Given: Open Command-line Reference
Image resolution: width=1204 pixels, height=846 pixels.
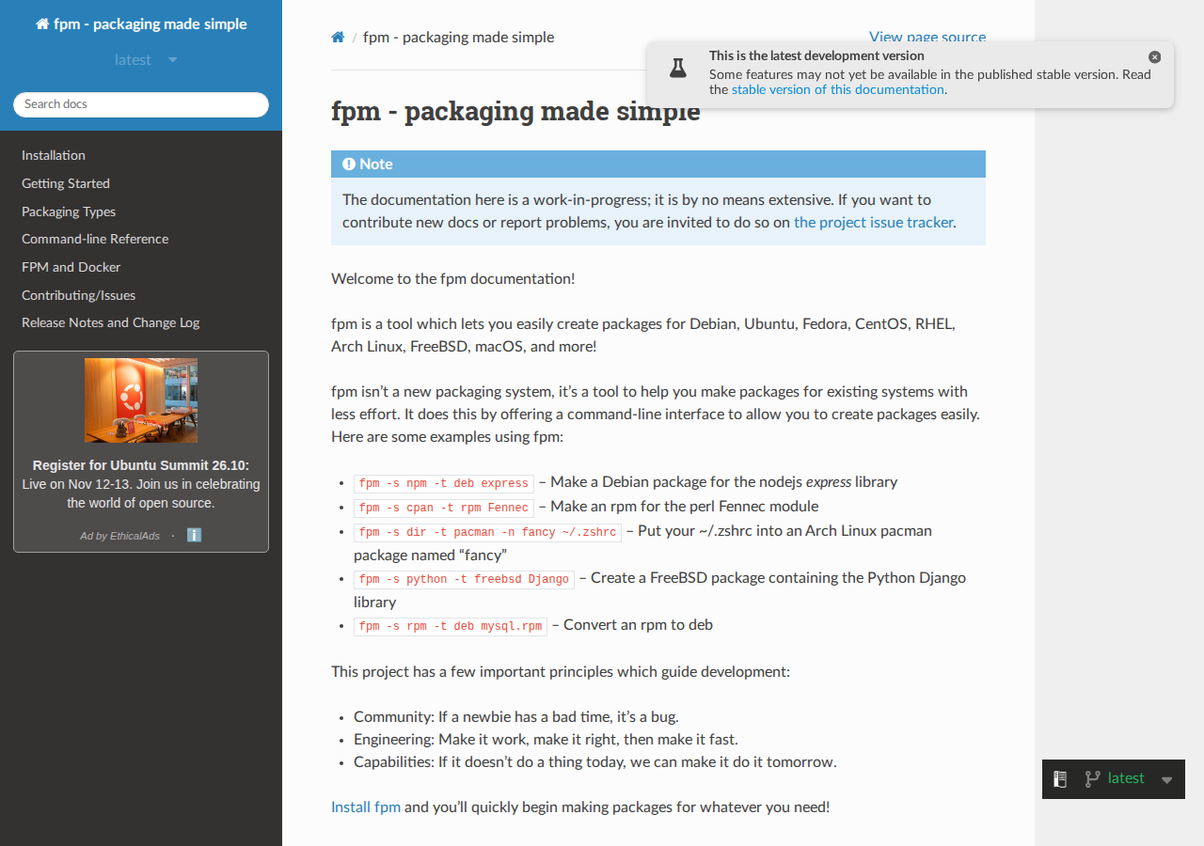Looking at the screenshot, I should click(95, 239).
